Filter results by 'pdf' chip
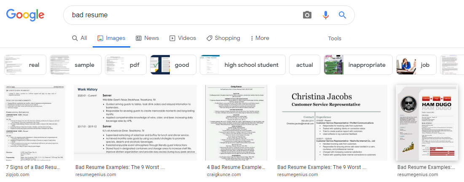The height and width of the screenshot is (182, 464). coord(126,65)
